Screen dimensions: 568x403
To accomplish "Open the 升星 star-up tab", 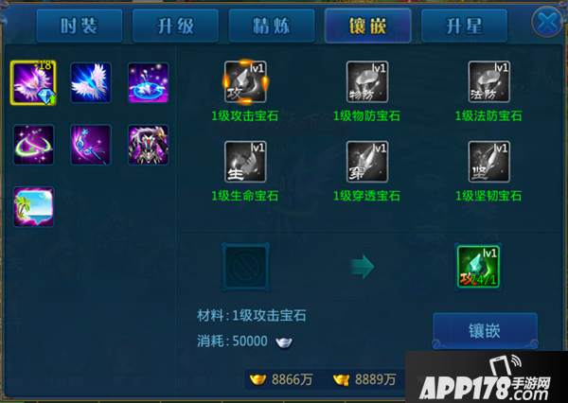I will (464, 26).
